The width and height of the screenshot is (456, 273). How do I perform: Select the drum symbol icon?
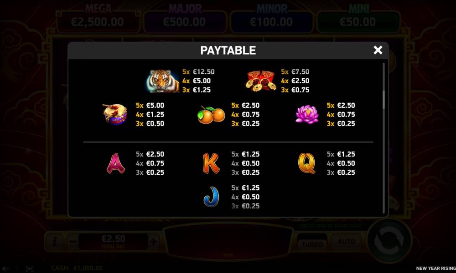(115, 114)
